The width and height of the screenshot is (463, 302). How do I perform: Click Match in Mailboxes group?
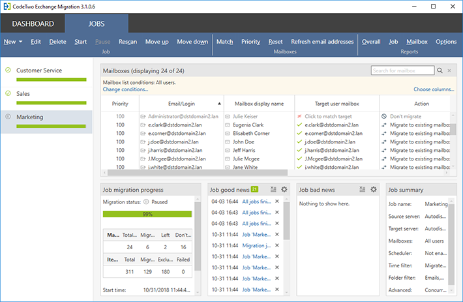pos(225,42)
